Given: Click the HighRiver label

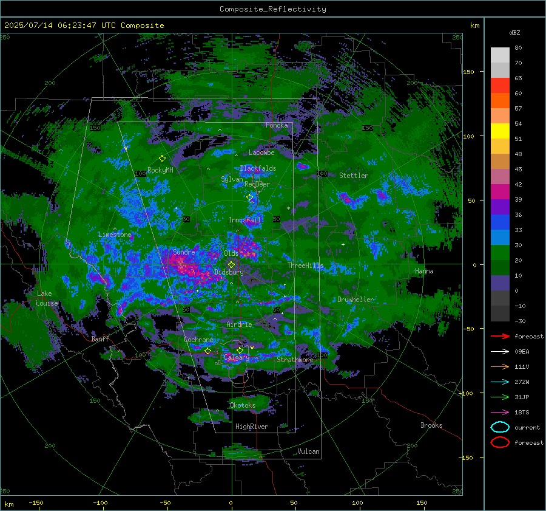Looking at the screenshot, I should pyautogui.click(x=252, y=427).
